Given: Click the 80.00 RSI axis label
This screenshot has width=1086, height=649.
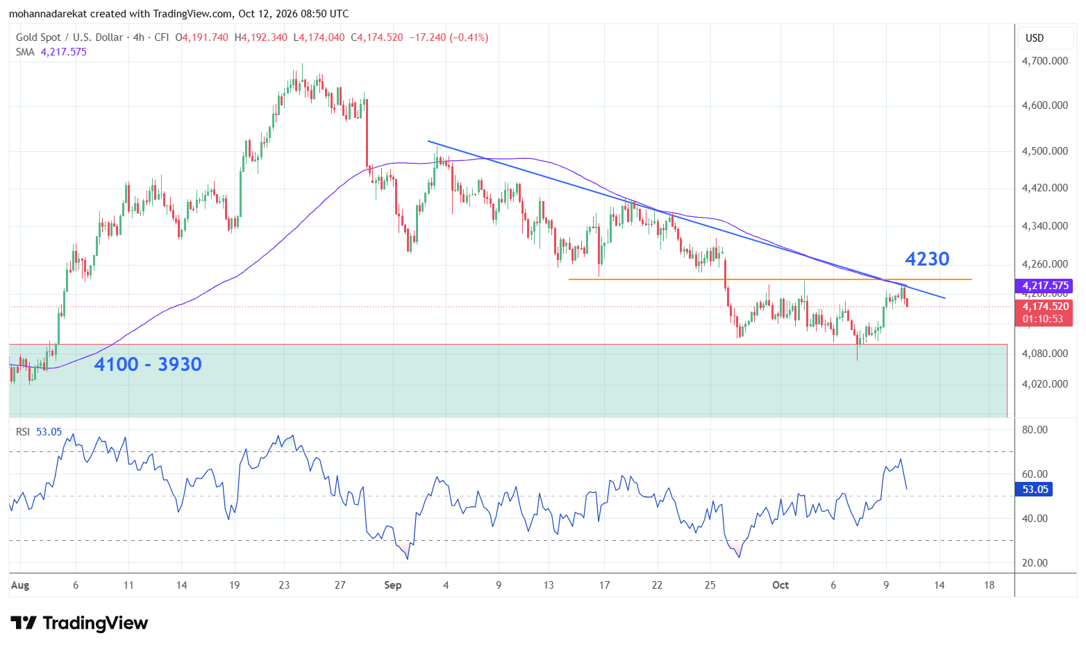Looking at the screenshot, I should point(1035,430).
